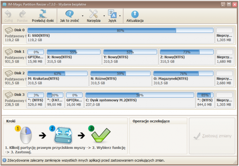Click the Ponów redo icon

pos(23,14)
